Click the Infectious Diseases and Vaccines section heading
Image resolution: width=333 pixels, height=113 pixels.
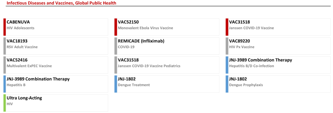(x=61, y=3)
